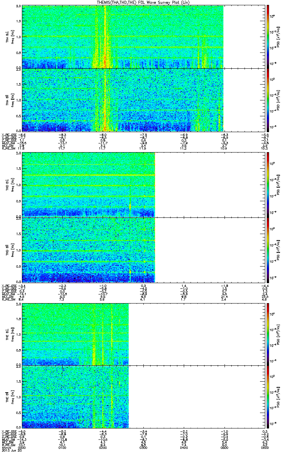Select the THD B-perpendicular spectrogram panel
The image size is (283, 453).
pyautogui.click(x=143, y=184)
